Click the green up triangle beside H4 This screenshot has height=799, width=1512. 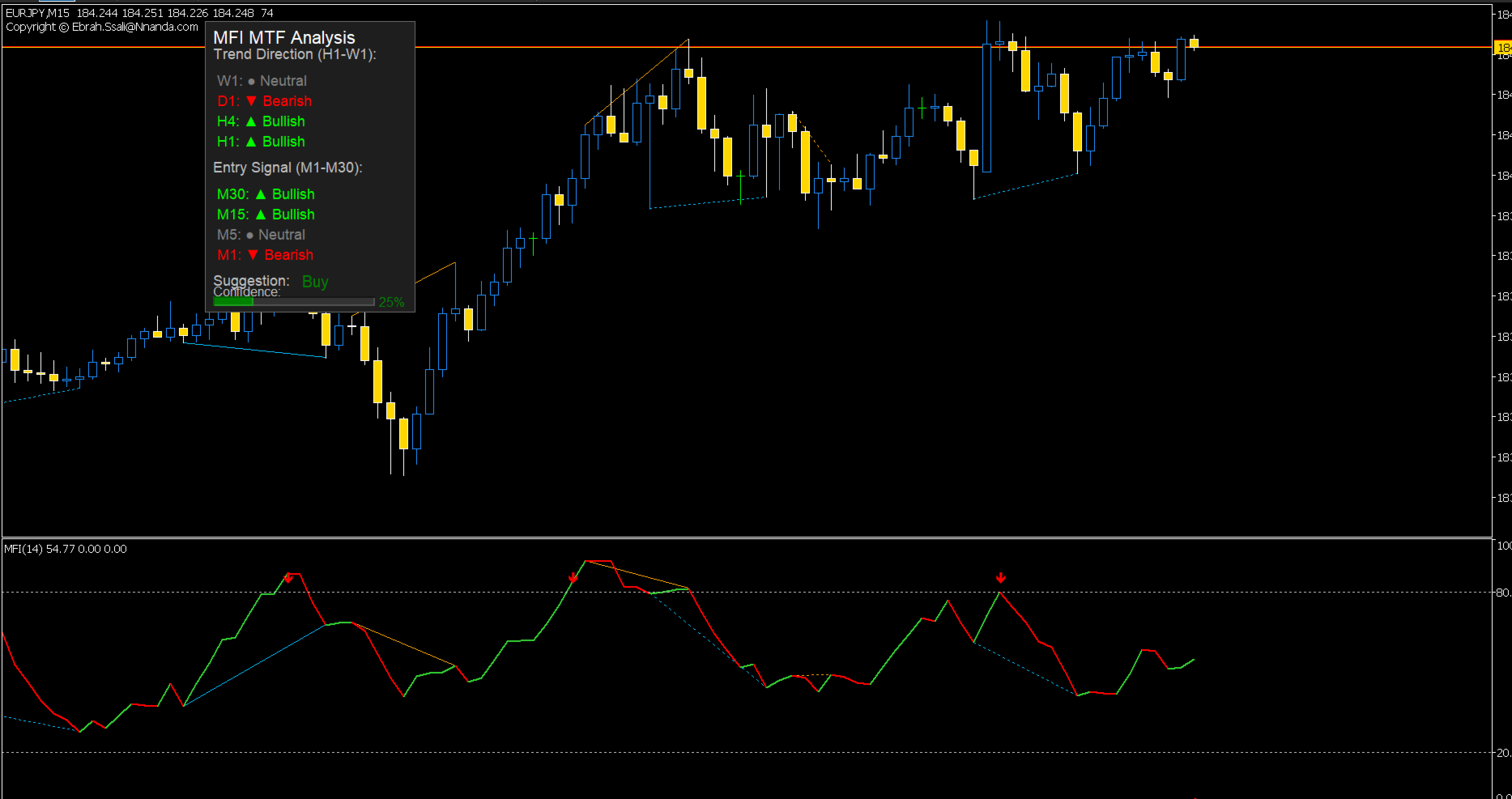coord(251,121)
